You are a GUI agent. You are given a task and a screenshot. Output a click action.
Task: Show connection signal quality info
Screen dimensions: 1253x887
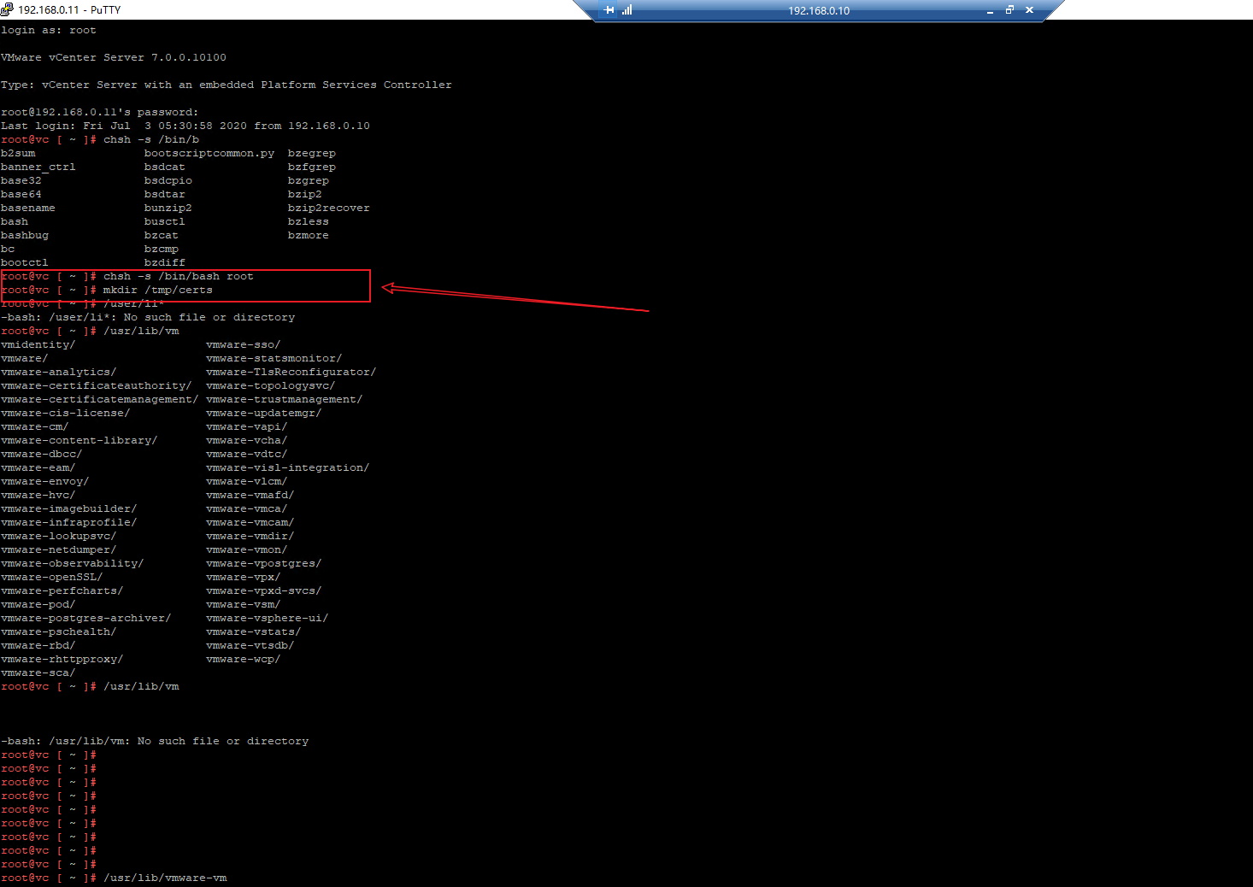(x=627, y=10)
